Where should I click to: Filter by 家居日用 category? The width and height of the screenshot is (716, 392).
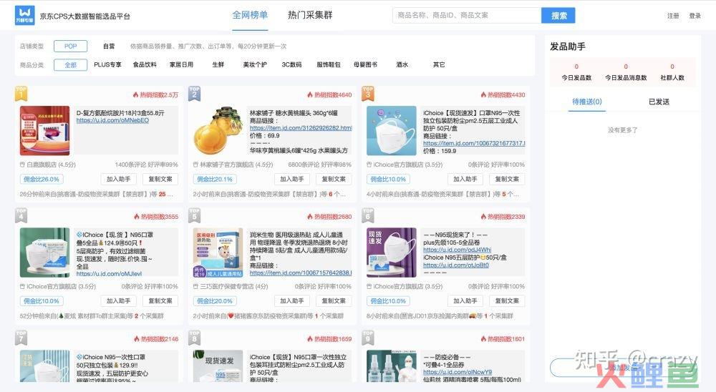click(x=181, y=65)
